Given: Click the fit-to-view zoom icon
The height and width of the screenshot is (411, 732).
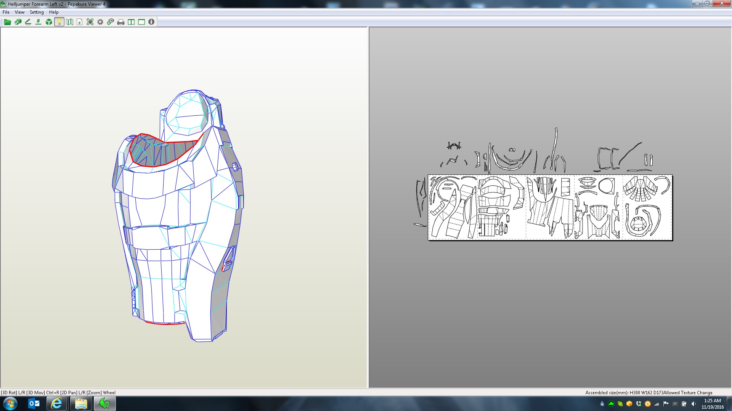Looking at the screenshot, I should tap(90, 22).
